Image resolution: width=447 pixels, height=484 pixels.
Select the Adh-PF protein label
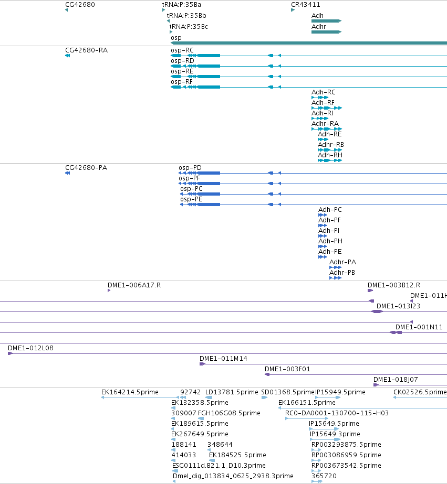click(x=329, y=220)
